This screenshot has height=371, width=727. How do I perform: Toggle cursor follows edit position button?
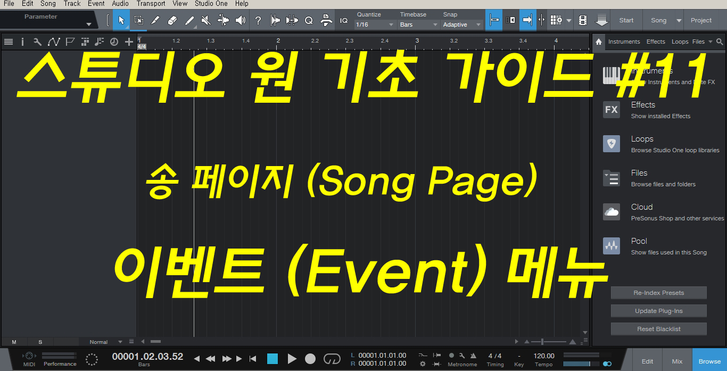(541, 20)
